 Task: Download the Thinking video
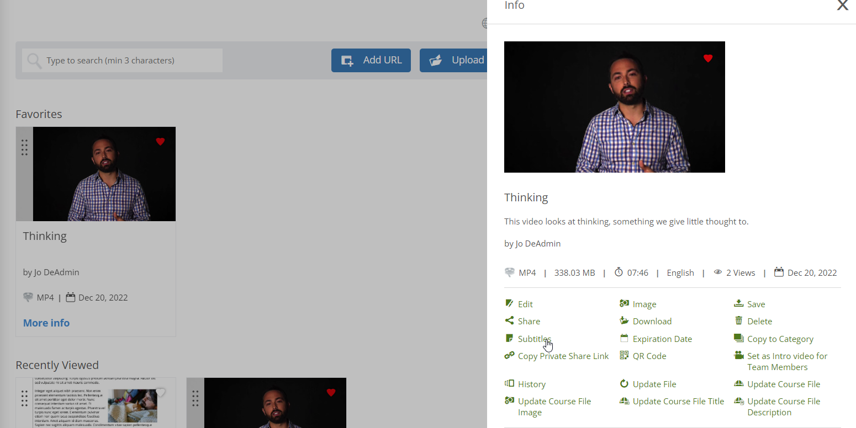point(652,321)
